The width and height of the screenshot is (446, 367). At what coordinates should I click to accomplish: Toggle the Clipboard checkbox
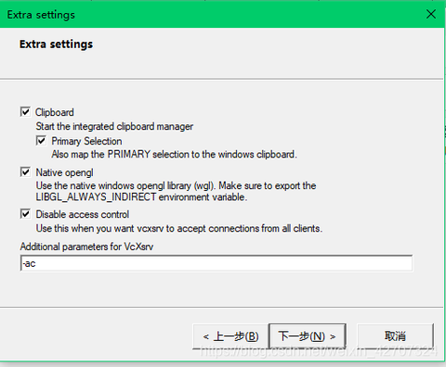tap(25, 111)
